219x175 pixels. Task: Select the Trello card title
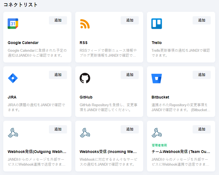point(157,43)
